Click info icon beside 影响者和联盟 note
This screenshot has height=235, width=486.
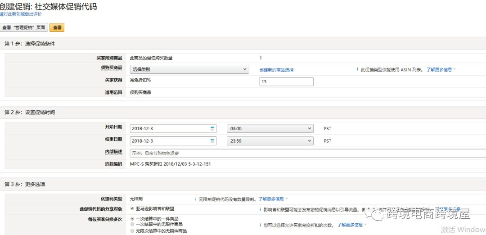tap(261, 209)
